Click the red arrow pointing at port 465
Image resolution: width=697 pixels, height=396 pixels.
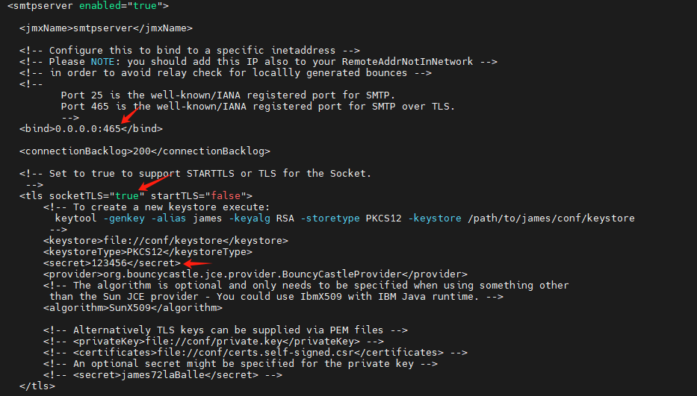129,116
